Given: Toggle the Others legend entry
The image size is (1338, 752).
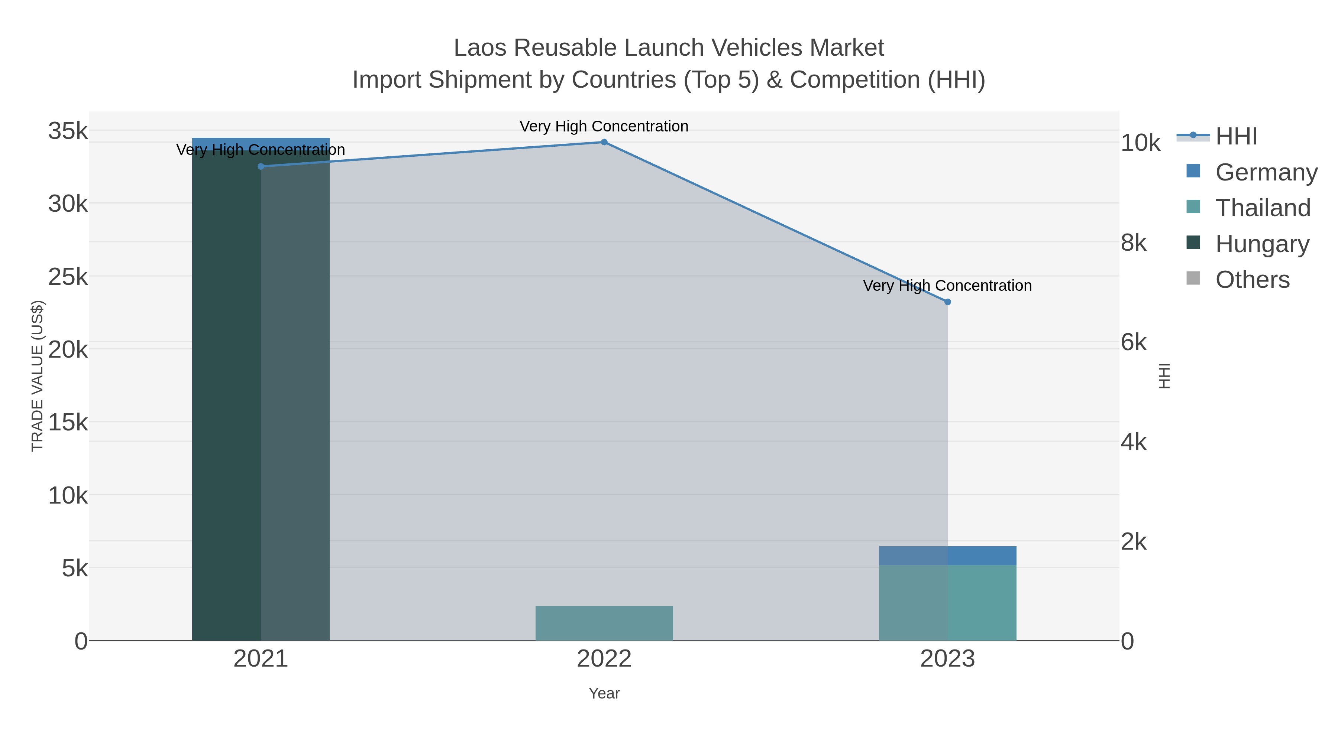Looking at the screenshot, I should (x=1238, y=279).
